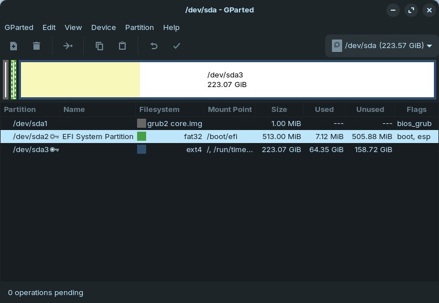Image resolution: width=439 pixels, height=303 pixels.
Task: Click the 64.35 GiB used value
Action: tap(326, 150)
